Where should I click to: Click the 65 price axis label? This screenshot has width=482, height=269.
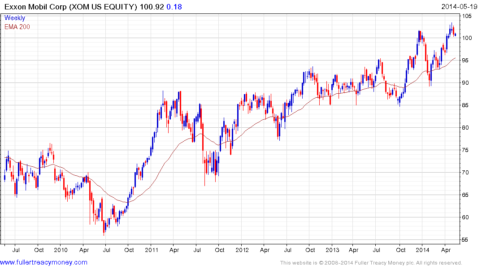tap(465, 195)
